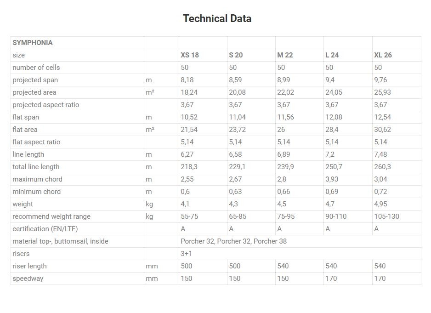The image size is (431, 313).
Task: Click the M 22 size column header
Action: [285, 55]
